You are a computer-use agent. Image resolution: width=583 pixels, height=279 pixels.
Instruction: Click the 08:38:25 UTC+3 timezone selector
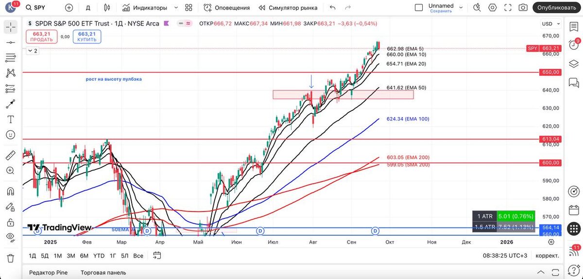point(505,255)
